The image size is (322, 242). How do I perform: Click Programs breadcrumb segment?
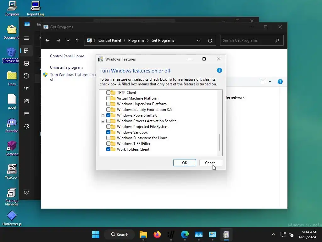point(136,40)
